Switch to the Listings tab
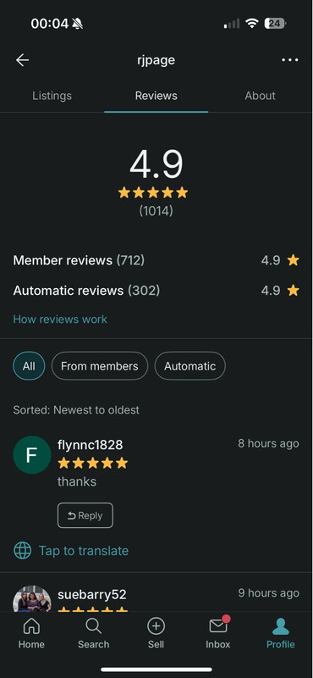The image size is (313, 678). [52, 96]
